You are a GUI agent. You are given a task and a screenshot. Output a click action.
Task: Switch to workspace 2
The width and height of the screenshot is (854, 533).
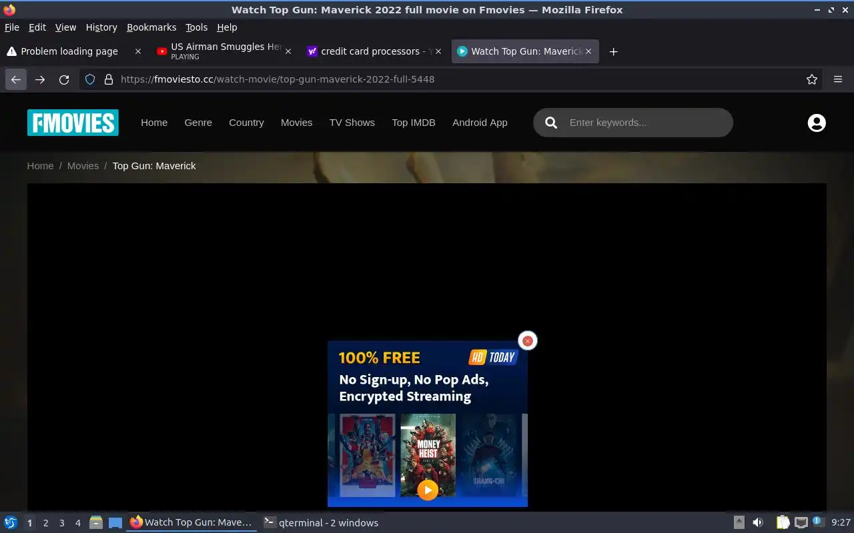[x=45, y=523]
